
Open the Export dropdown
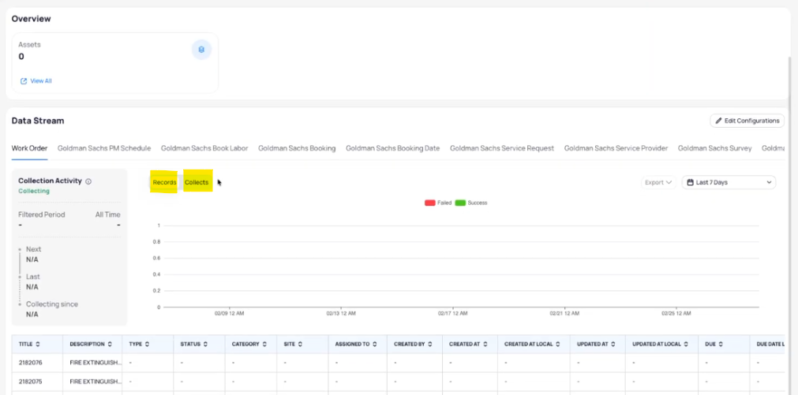658,182
